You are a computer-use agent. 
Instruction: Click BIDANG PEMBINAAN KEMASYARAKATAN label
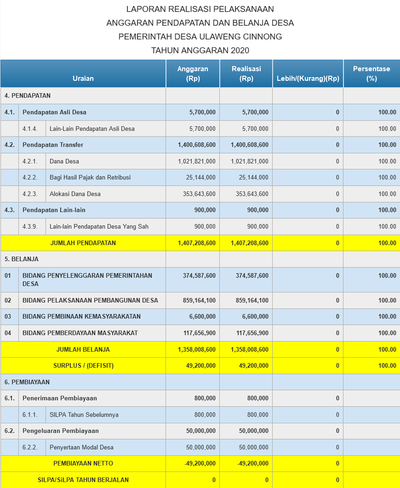tap(81, 316)
